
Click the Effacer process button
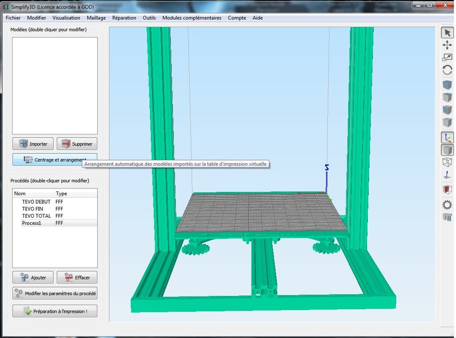click(77, 277)
